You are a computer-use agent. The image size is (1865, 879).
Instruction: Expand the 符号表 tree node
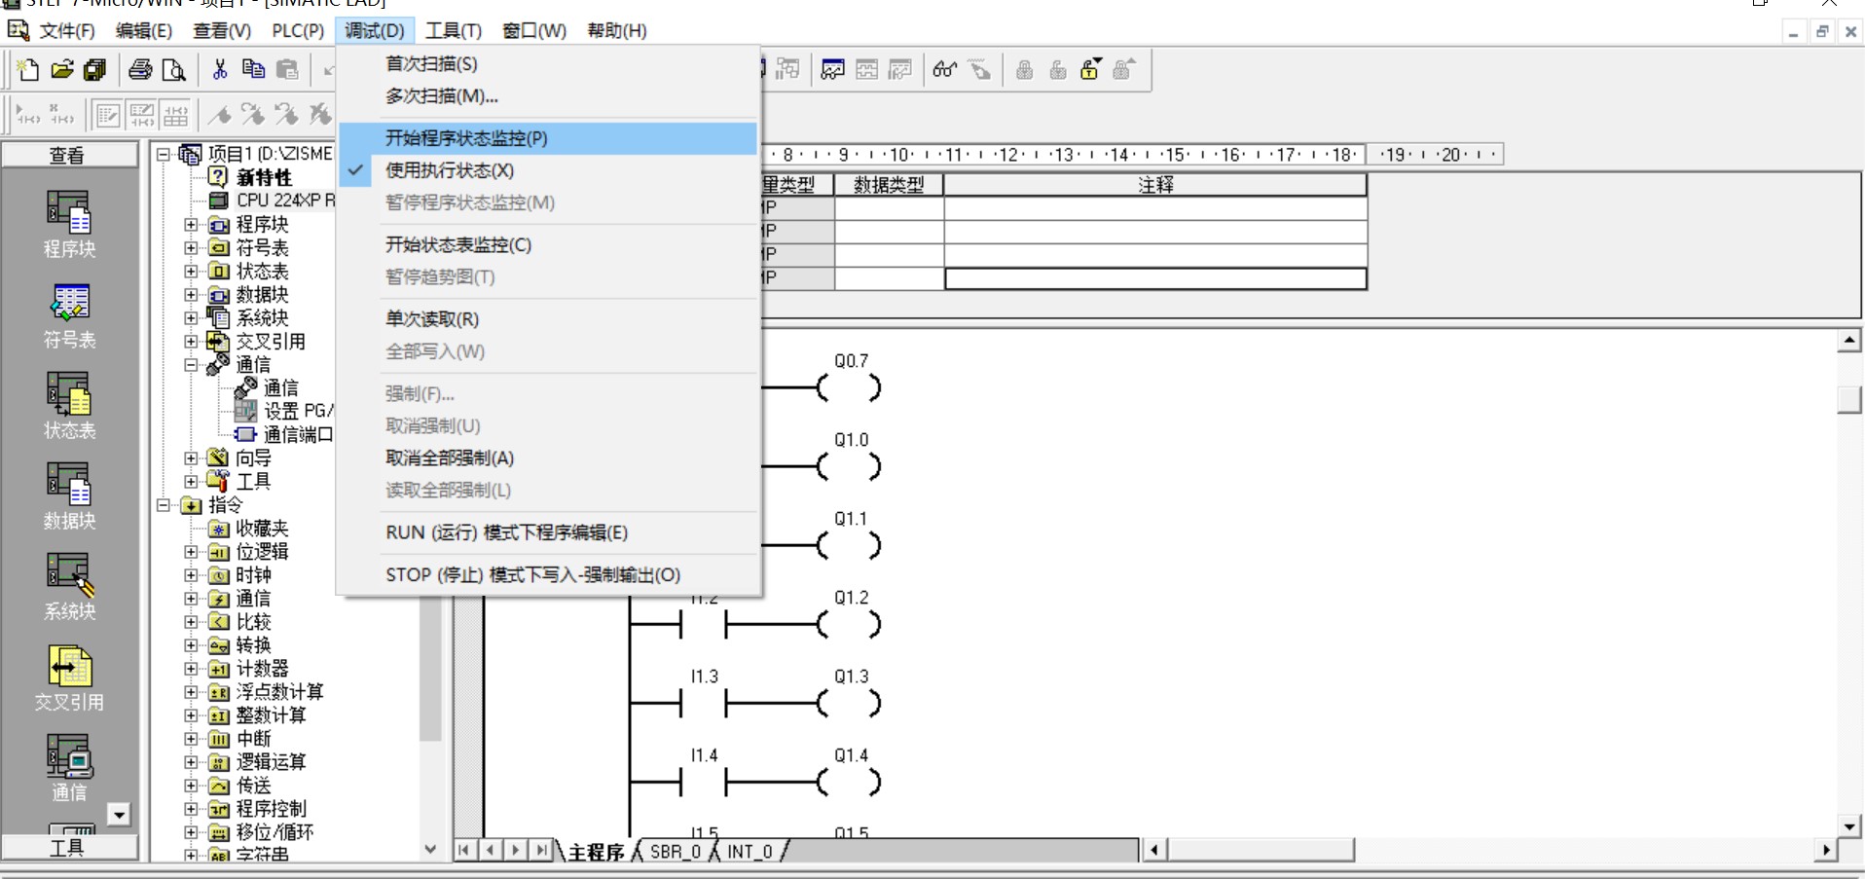click(191, 248)
